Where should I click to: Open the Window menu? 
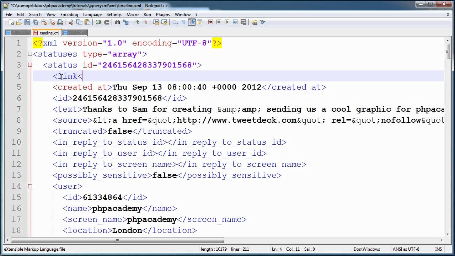tap(183, 15)
